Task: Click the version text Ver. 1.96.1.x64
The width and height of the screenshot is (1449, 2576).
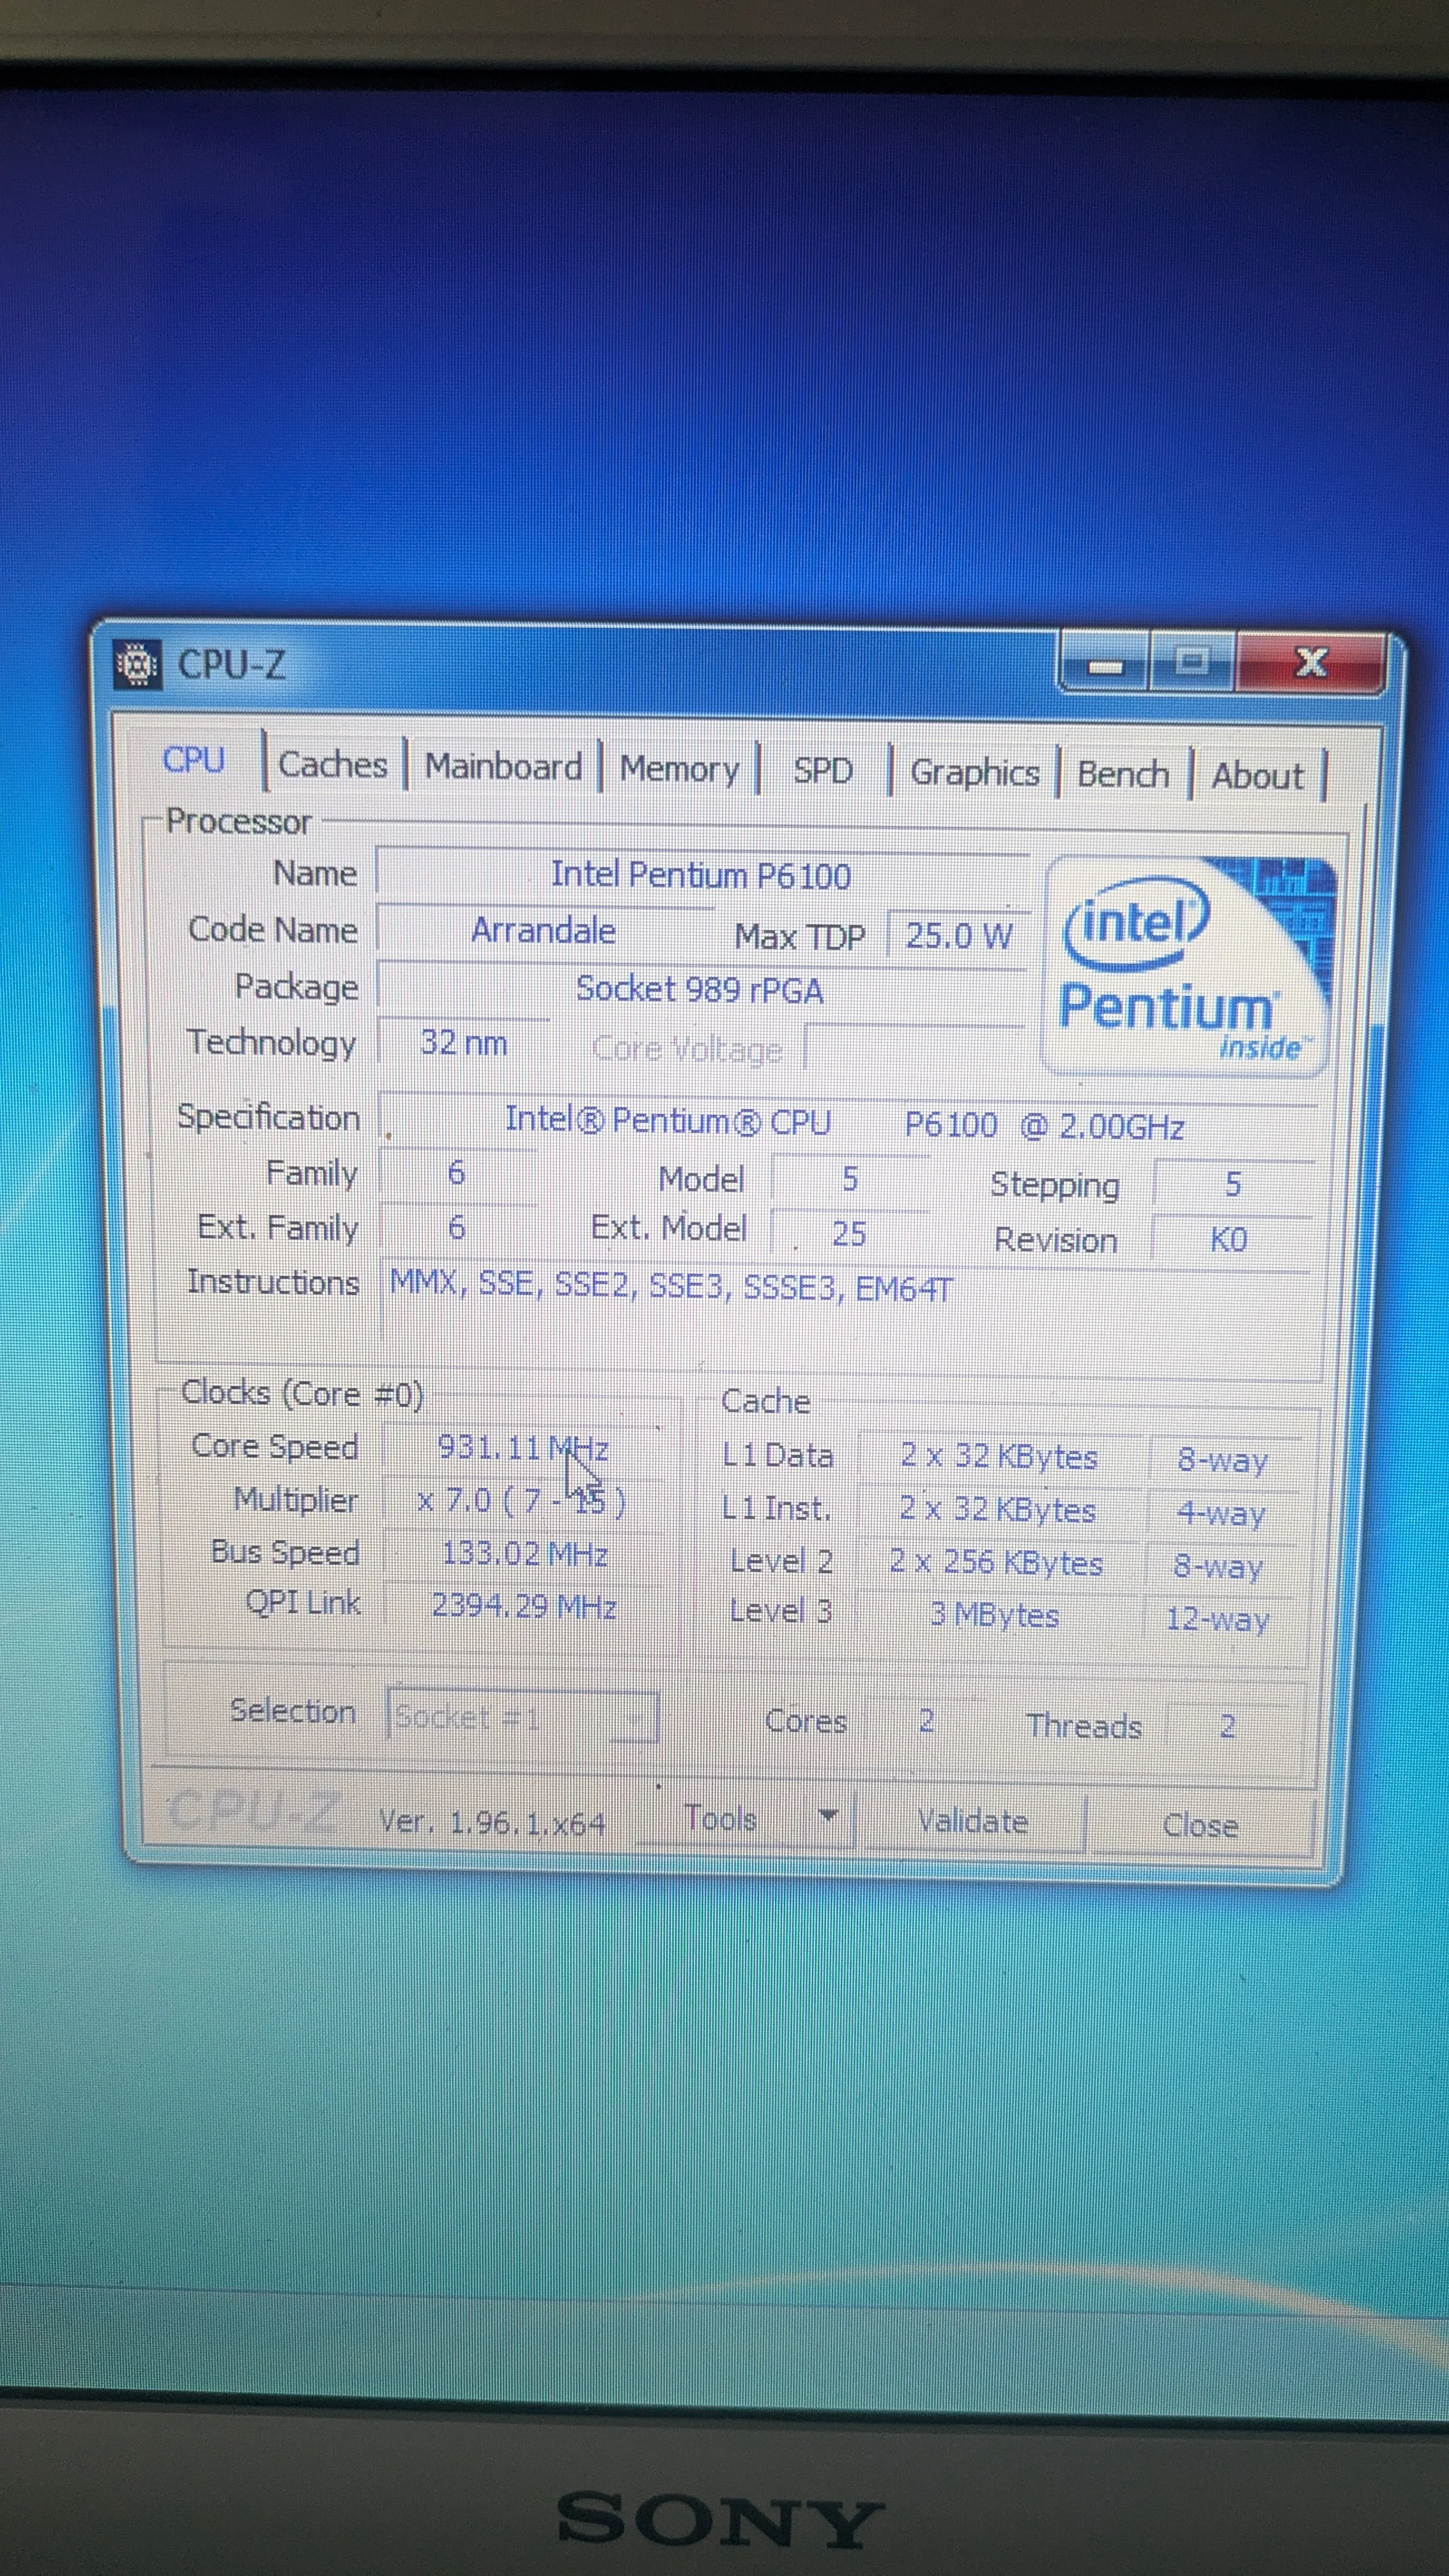Action: (x=493, y=1822)
